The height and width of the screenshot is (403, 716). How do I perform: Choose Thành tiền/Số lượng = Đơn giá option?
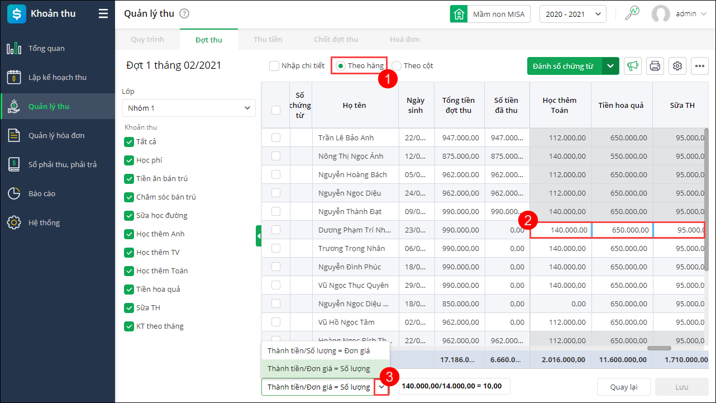pyautogui.click(x=318, y=350)
